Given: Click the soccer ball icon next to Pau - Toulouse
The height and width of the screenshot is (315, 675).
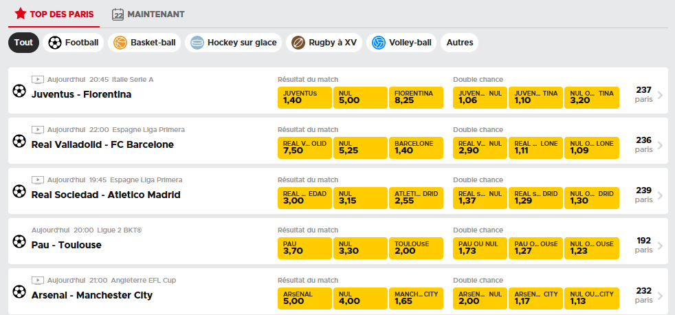Looking at the screenshot, I should pos(19,241).
